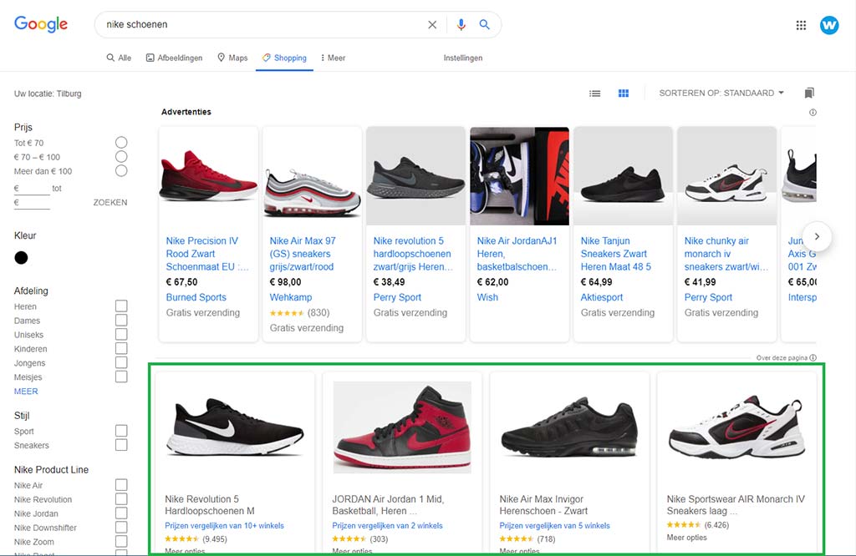This screenshot has height=556, width=856.
Task: Check the Nike Air product line
Action: click(x=121, y=484)
